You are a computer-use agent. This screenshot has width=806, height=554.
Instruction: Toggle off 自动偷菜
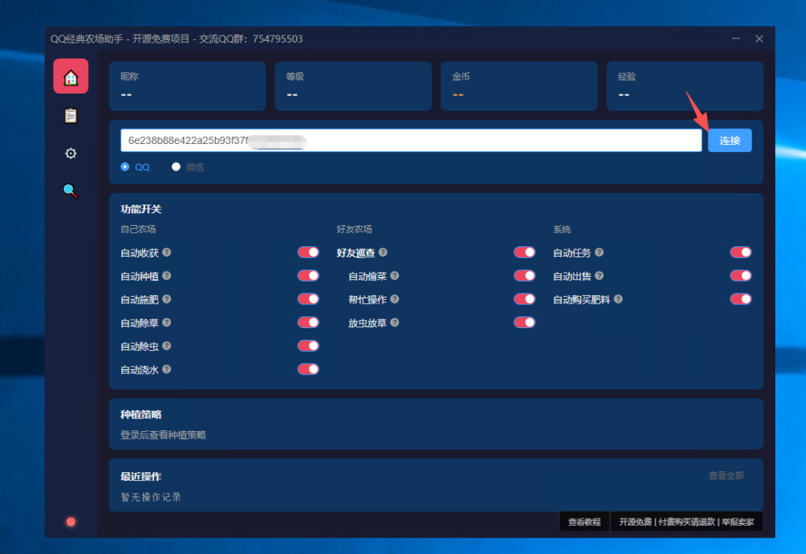(x=524, y=275)
